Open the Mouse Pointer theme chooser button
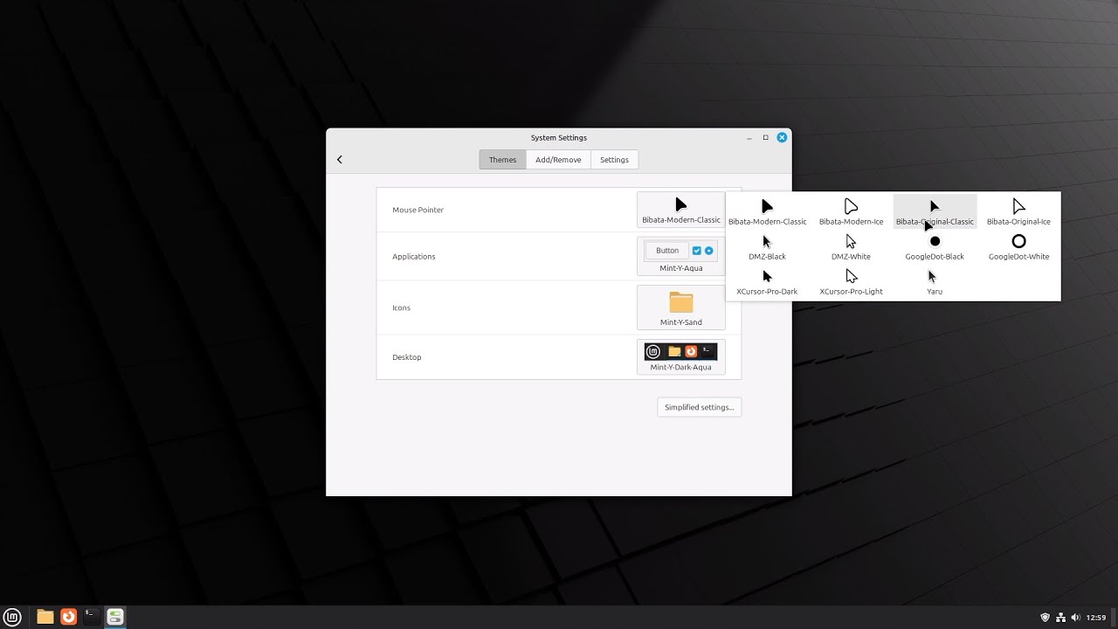Image resolution: width=1118 pixels, height=629 pixels. [681, 210]
